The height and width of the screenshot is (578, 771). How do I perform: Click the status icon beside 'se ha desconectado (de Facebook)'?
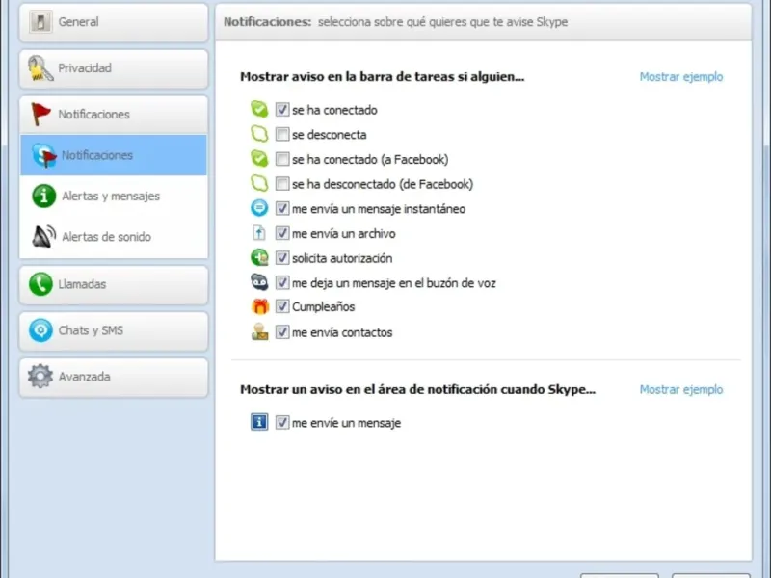[259, 184]
